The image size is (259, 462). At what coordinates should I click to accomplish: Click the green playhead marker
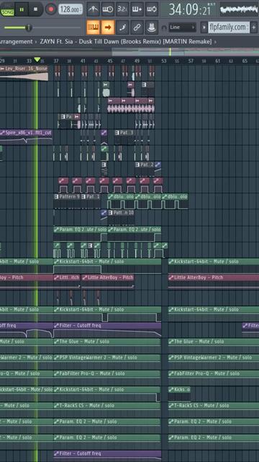coord(37,60)
